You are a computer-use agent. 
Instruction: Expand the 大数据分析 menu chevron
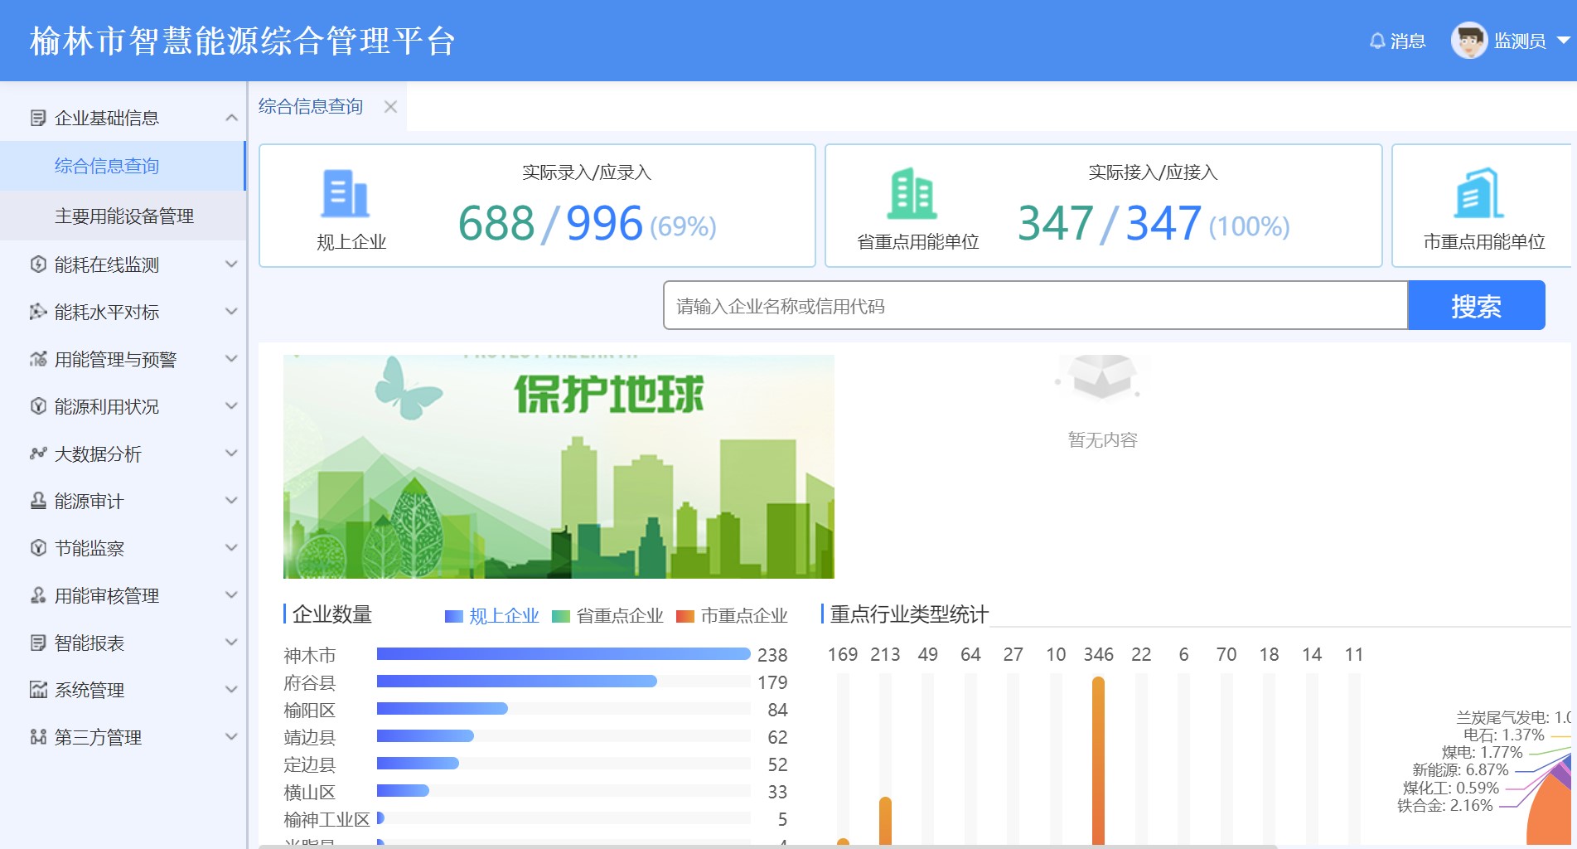click(x=231, y=454)
